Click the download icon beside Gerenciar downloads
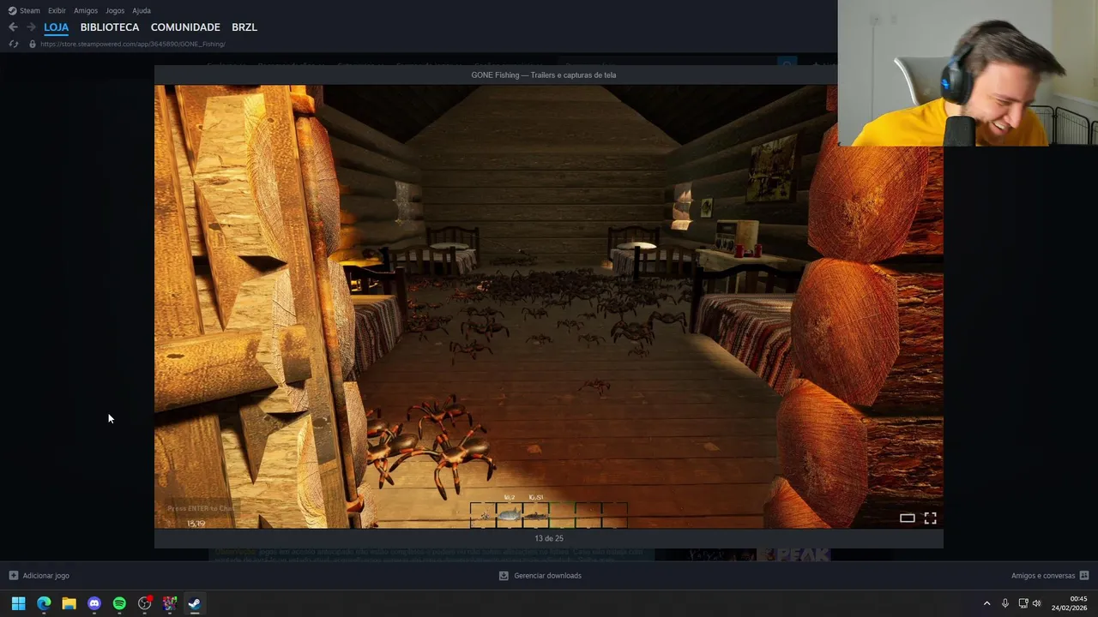The height and width of the screenshot is (617, 1098). [x=504, y=576]
